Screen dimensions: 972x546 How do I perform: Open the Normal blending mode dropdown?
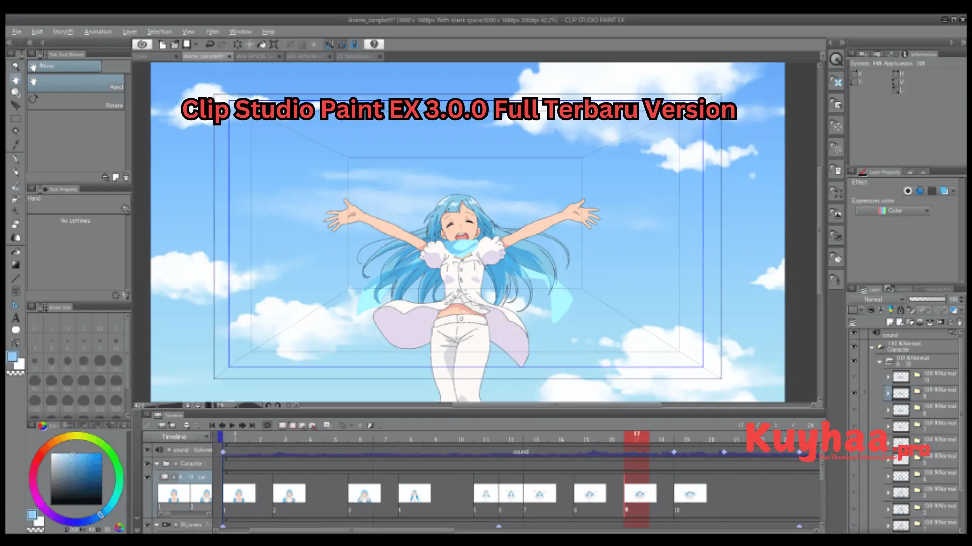(x=877, y=300)
